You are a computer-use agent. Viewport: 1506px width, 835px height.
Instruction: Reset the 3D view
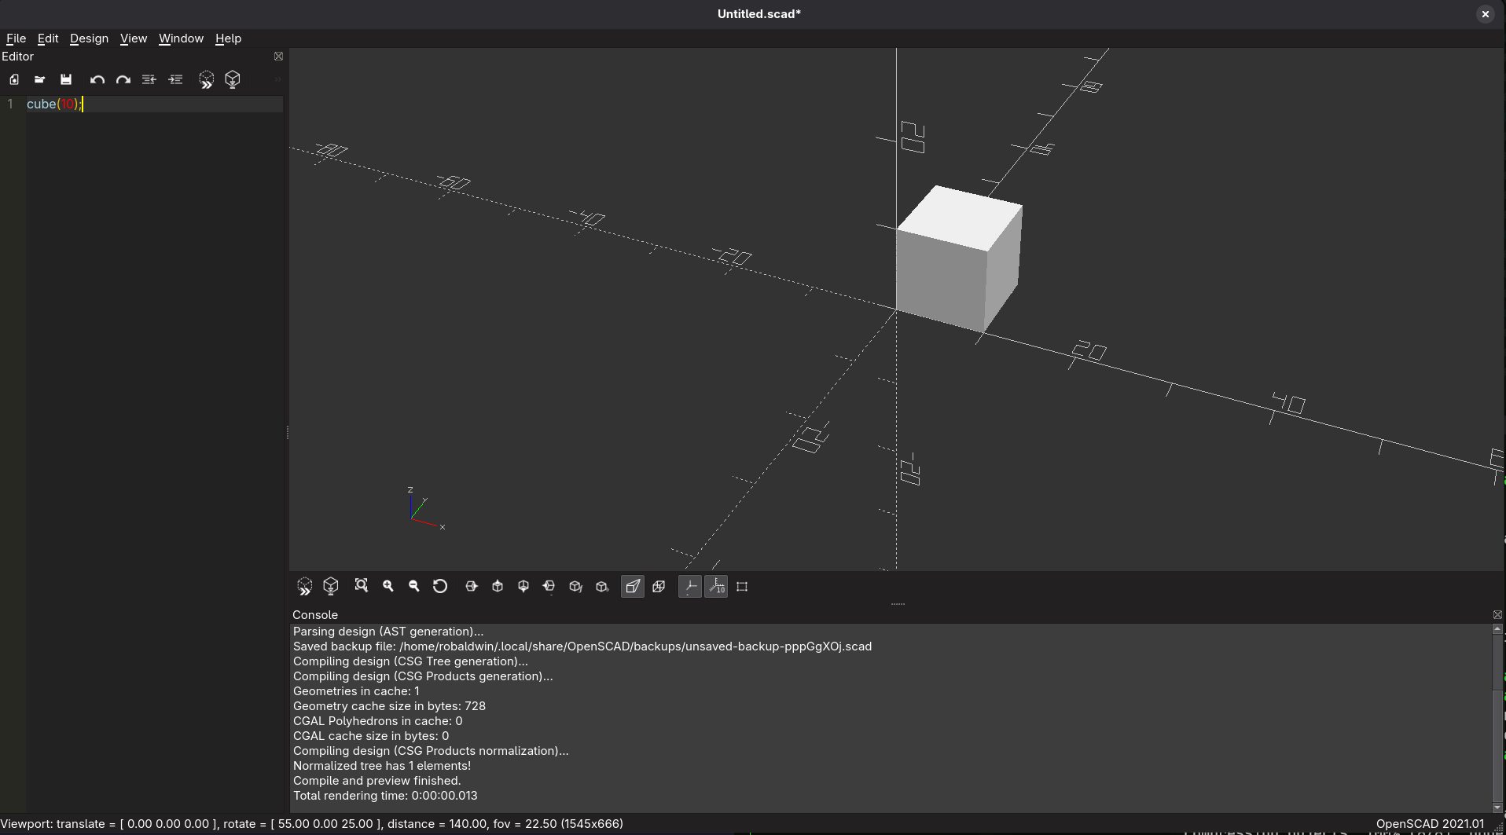440,586
